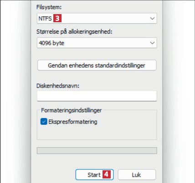Click the red step 3 marker
This screenshot has height=183, width=195.
click(x=57, y=18)
